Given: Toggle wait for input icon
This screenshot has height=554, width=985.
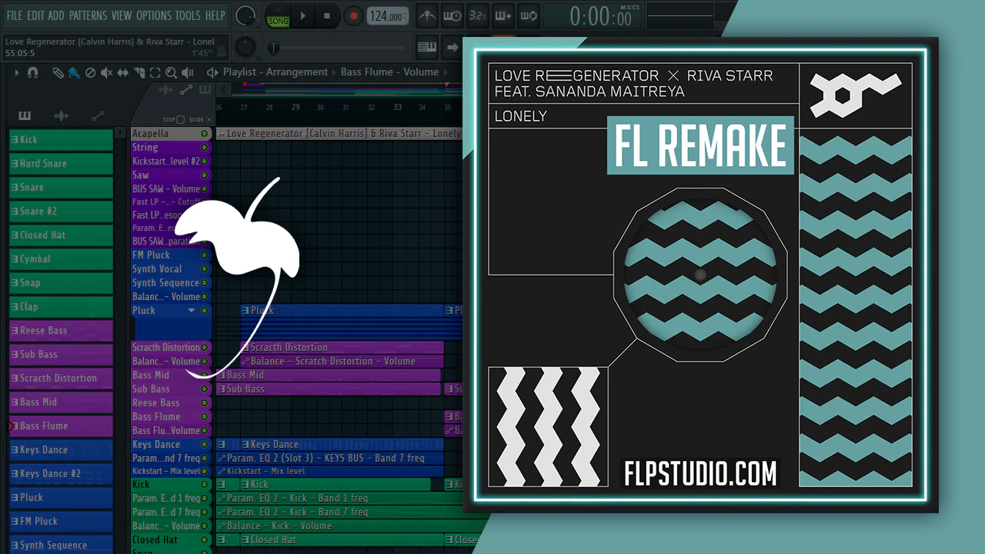Looking at the screenshot, I should pos(452,16).
